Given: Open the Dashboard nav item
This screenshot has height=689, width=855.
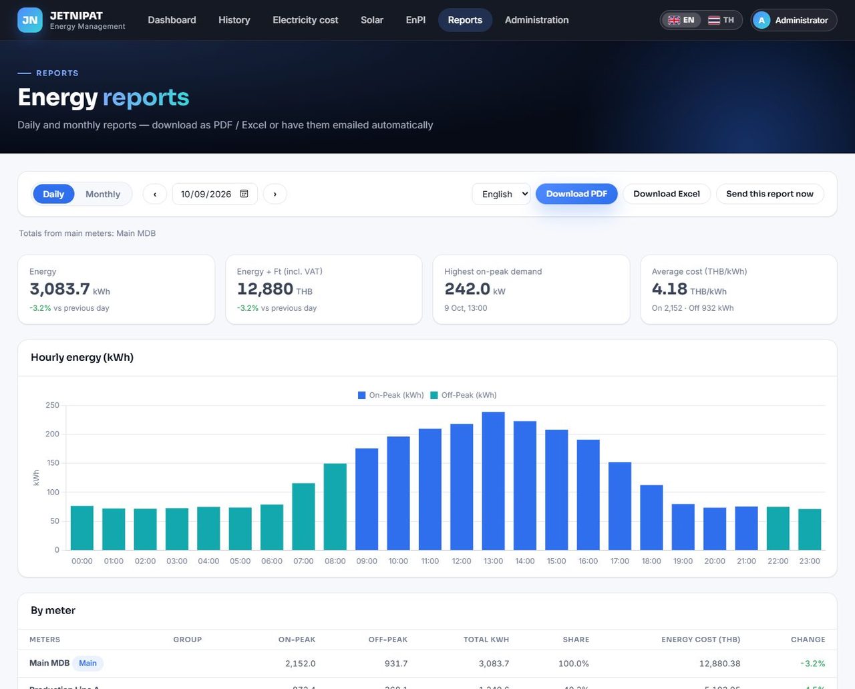Looking at the screenshot, I should pos(172,20).
